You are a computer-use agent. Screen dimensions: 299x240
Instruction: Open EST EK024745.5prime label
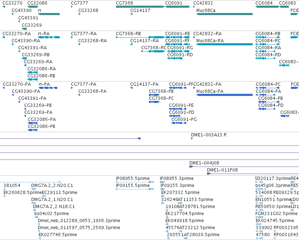click(275, 221)
